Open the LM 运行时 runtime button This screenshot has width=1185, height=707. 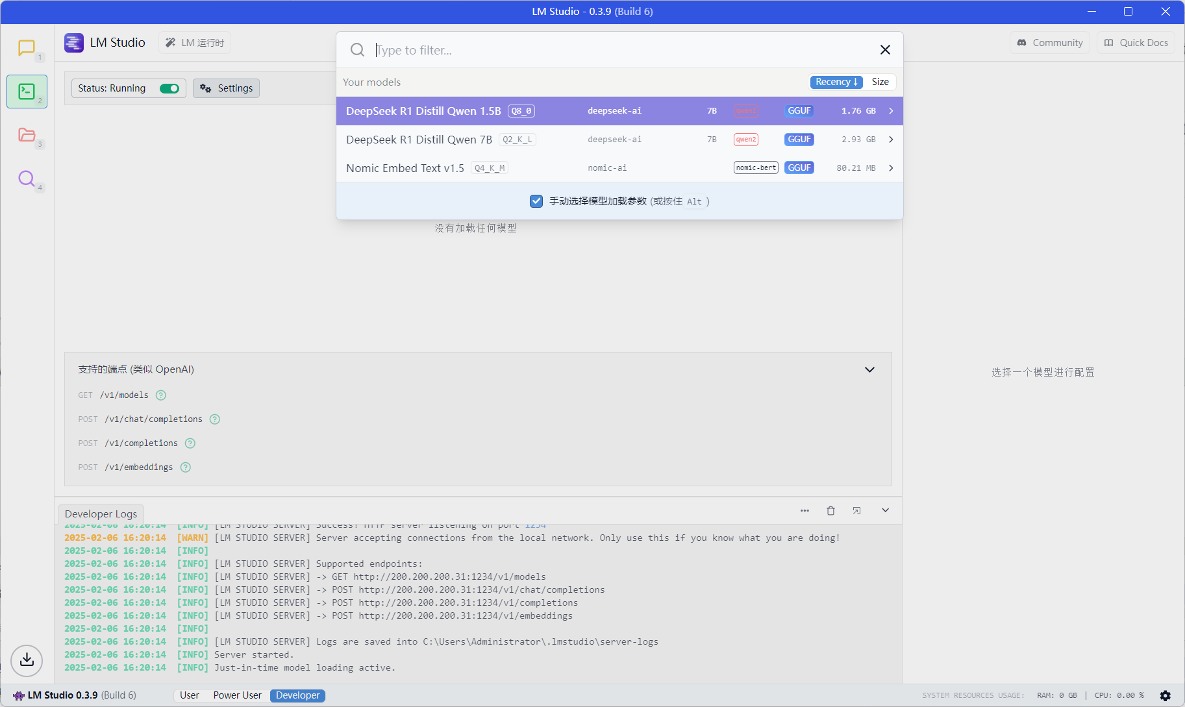[195, 43]
